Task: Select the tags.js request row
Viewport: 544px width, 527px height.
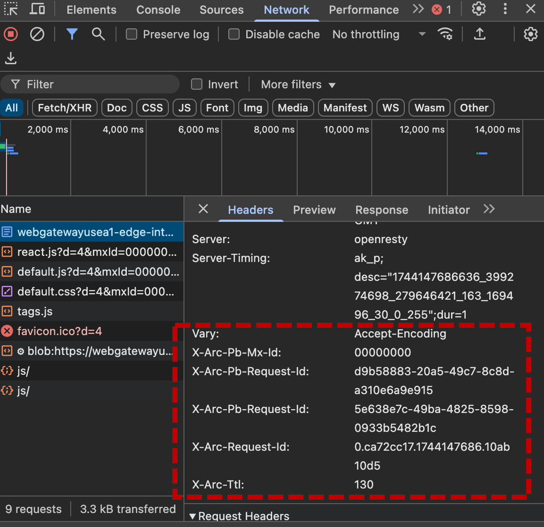Action: 92,311
